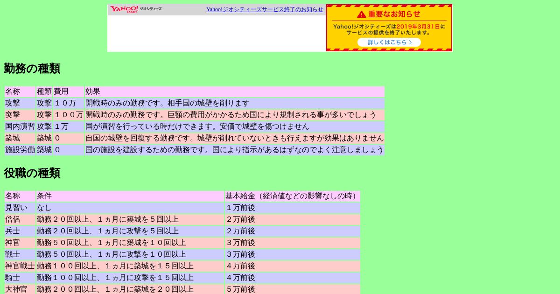
Task: Click the １万前後 salary cell
Action: (x=293, y=208)
